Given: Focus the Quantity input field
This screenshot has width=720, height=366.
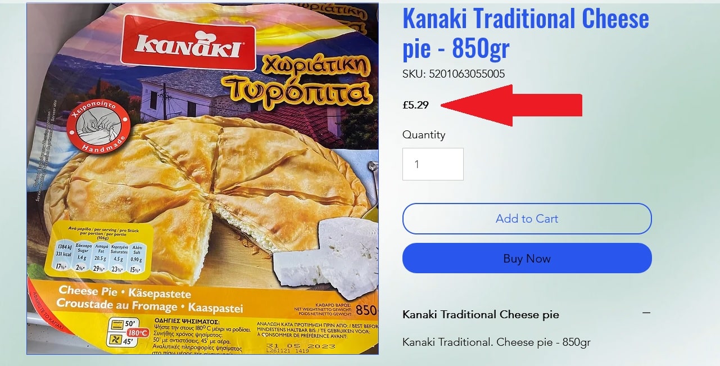Looking at the screenshot, I should pos(433,164).
